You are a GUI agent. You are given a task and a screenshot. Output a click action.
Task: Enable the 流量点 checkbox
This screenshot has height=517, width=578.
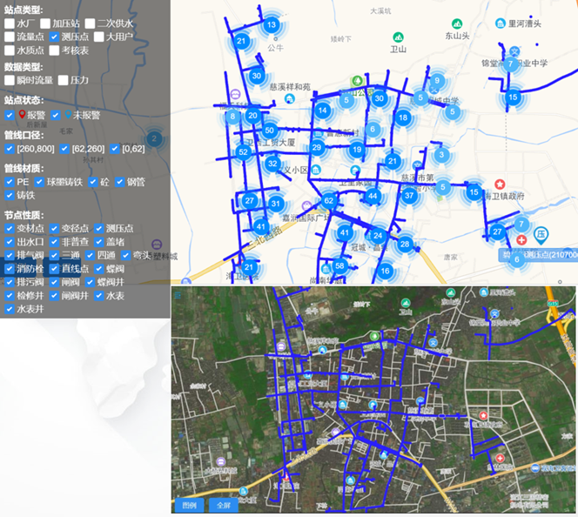[x=10, y=37]
